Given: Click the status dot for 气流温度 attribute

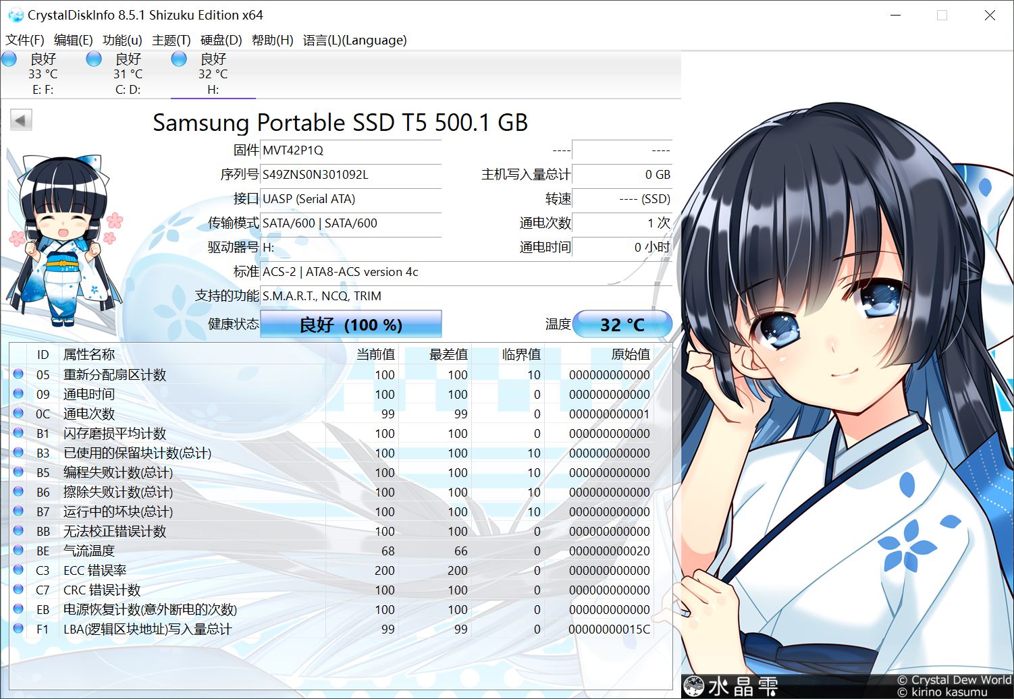Looking at the screenshot, I should pos(18,551).
